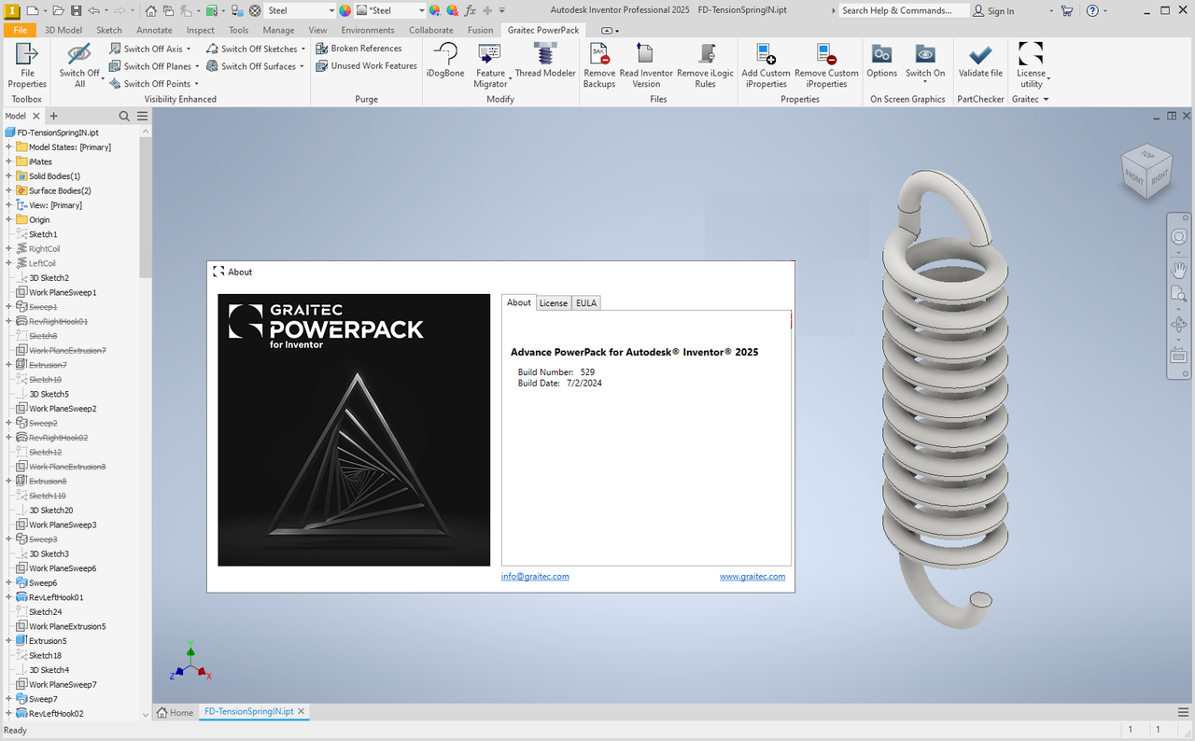This screenshot has width=1195, height=741.
Task: Select RevLeftHook01 in the model tree
Action: click(x=56, y=597)
